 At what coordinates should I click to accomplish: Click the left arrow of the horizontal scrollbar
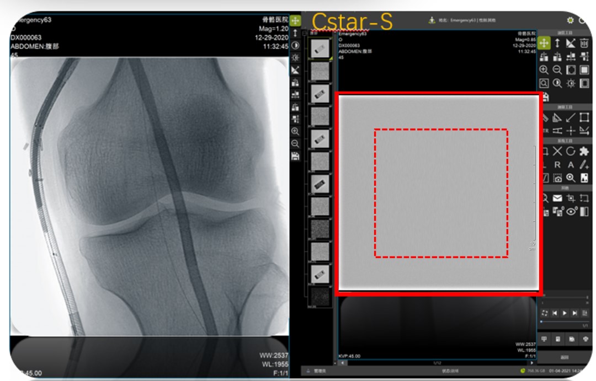coord(342,363)
